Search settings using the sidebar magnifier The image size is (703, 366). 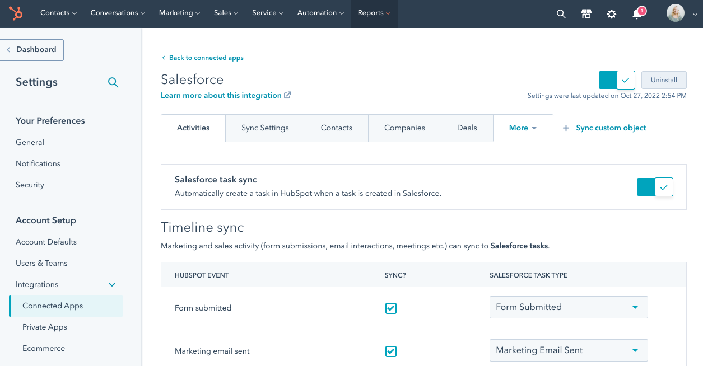113,83
